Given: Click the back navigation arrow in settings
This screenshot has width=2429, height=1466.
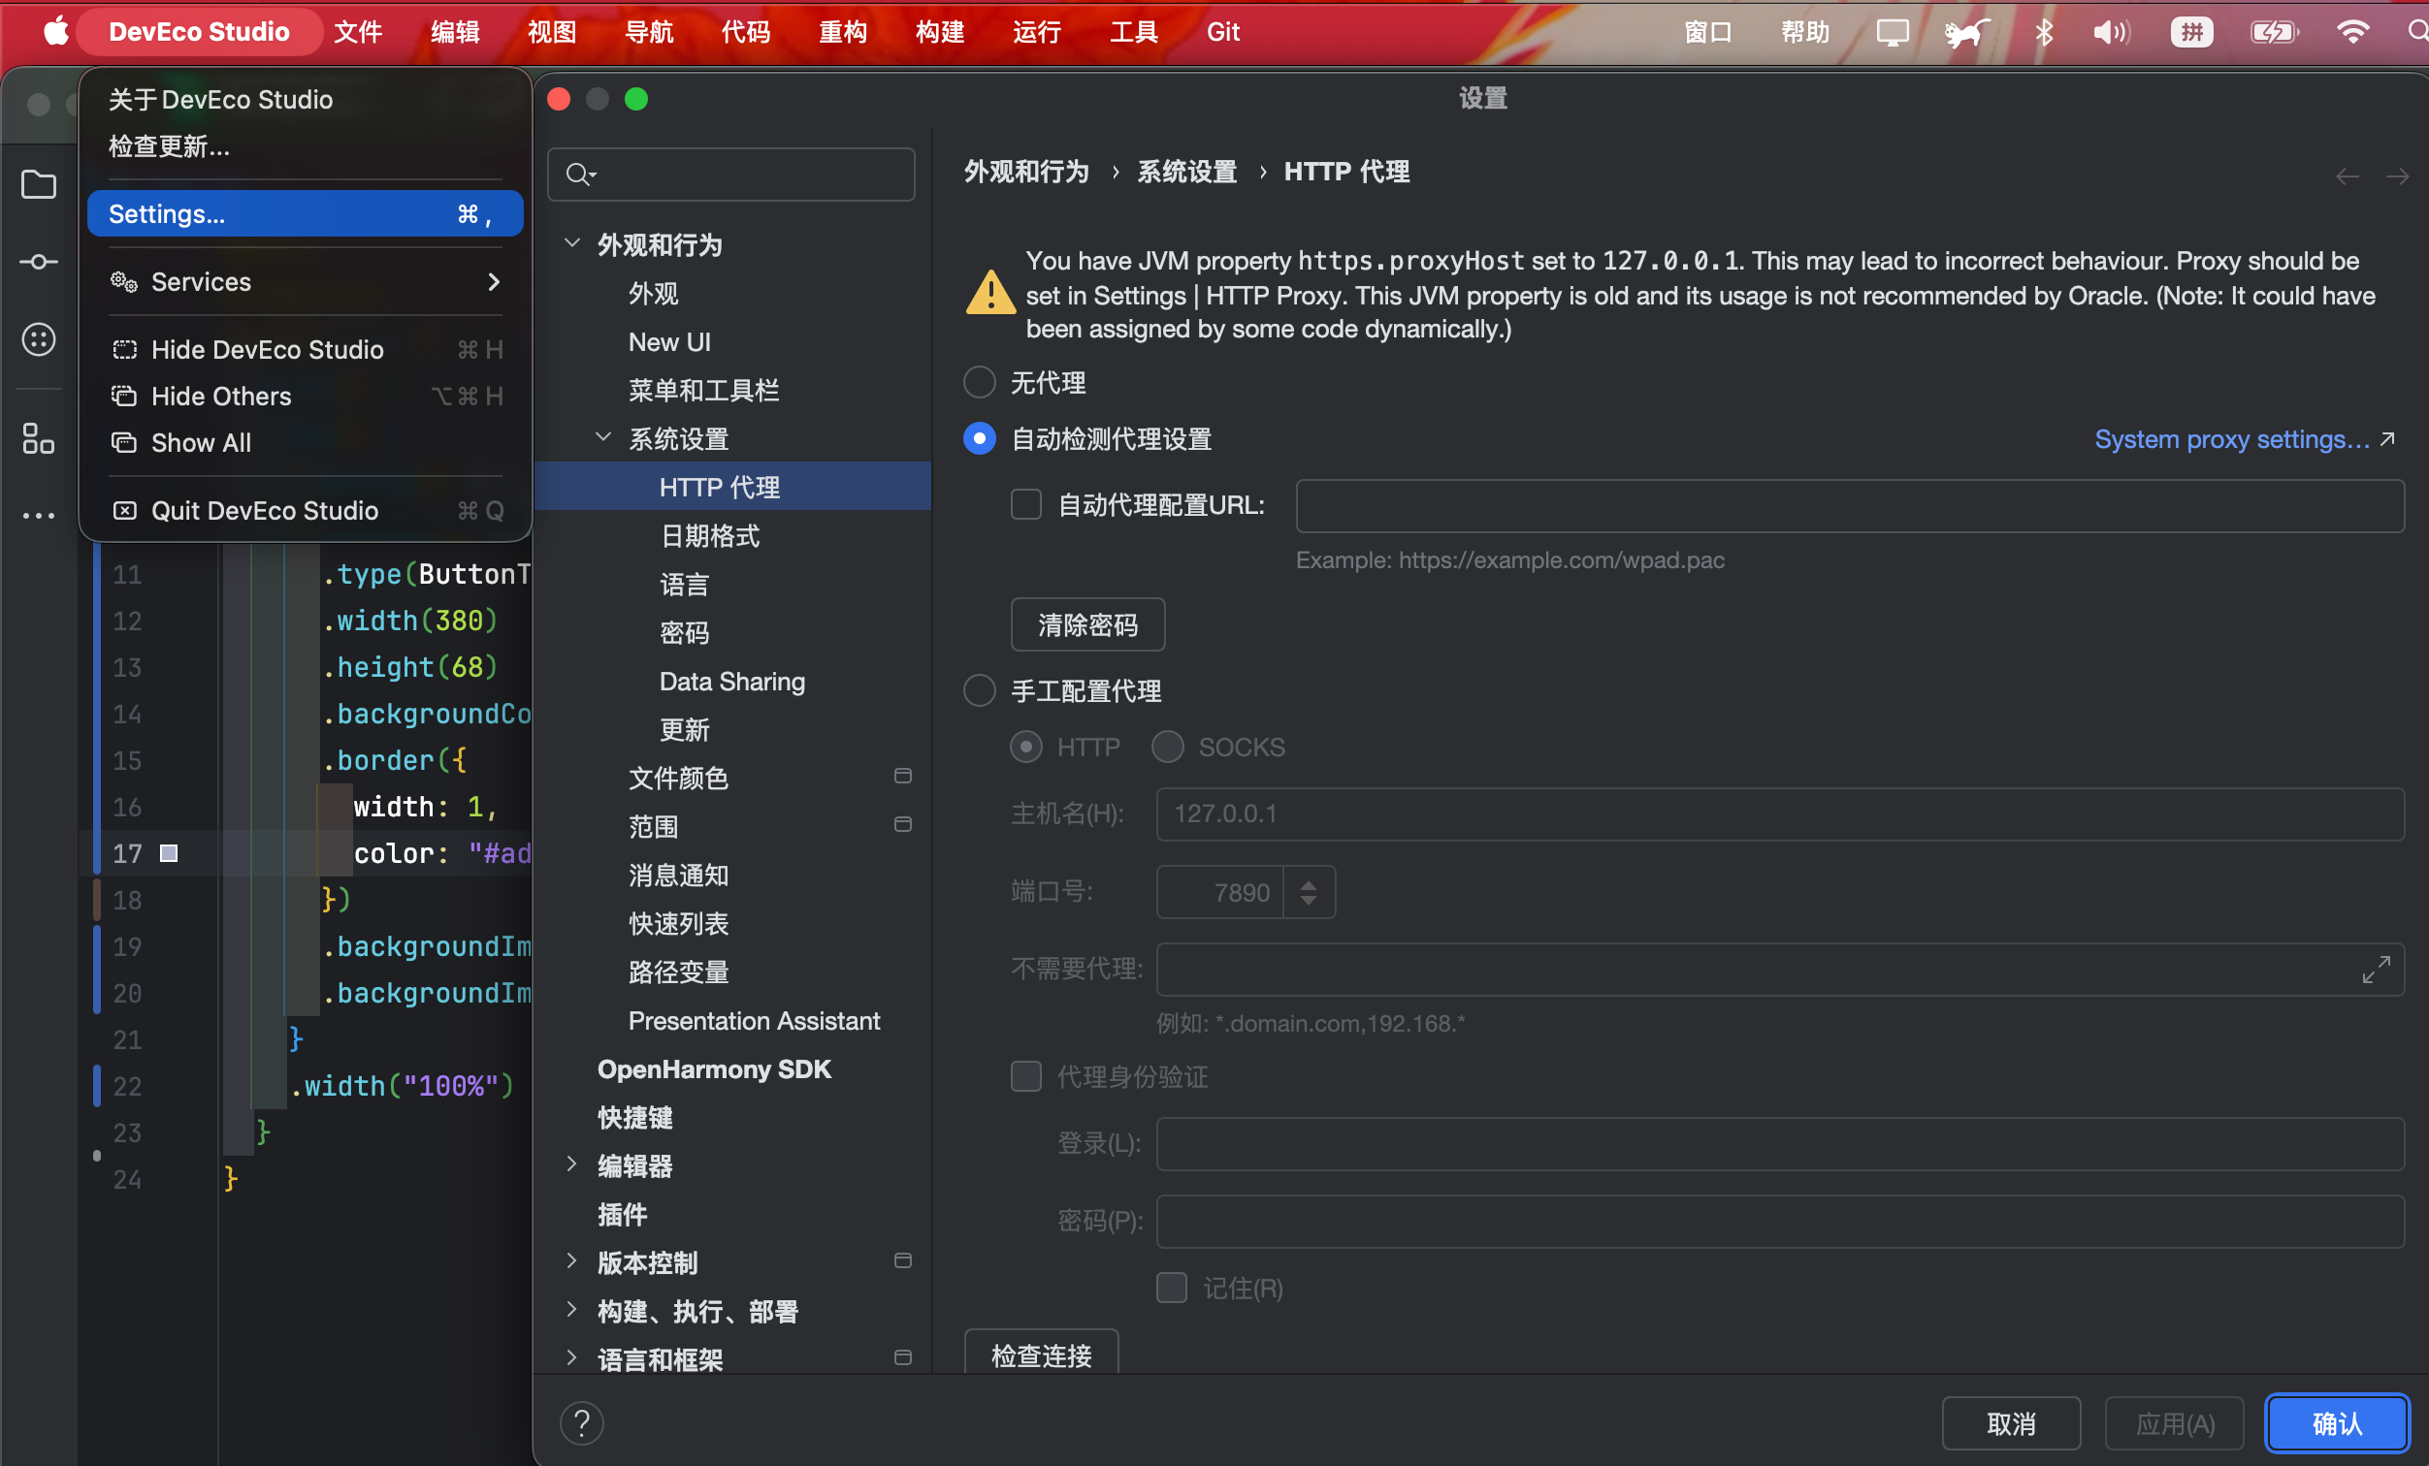Looking at the screenshot, I should tap(2347, 176).
